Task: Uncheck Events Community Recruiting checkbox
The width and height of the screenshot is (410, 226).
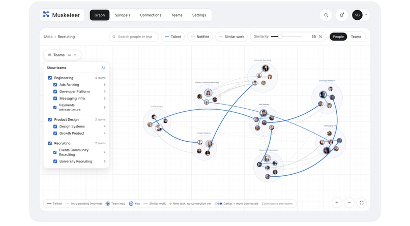Action: (55, 152)
